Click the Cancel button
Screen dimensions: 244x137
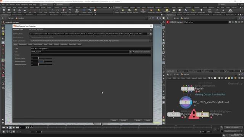click(x=148, y=120)
